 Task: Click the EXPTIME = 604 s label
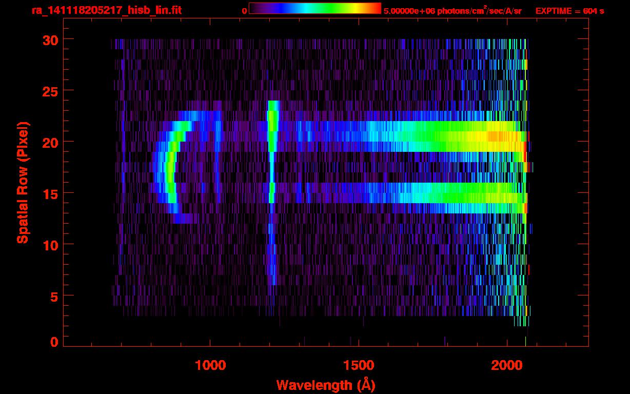click(x=569, y=11)
